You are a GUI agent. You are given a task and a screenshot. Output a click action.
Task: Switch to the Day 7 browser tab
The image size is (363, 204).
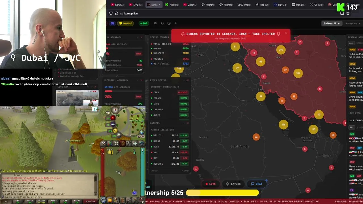pos(280,5)
